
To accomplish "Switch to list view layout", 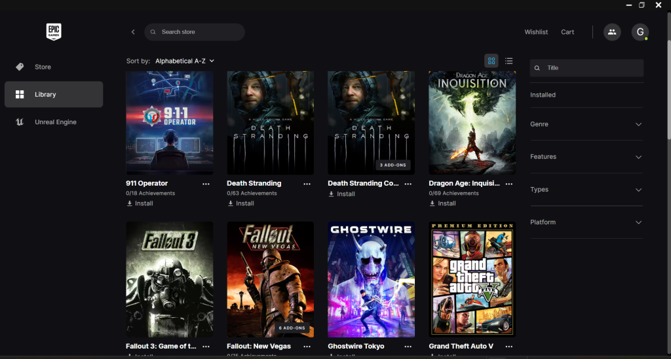I will click(509, 61).
